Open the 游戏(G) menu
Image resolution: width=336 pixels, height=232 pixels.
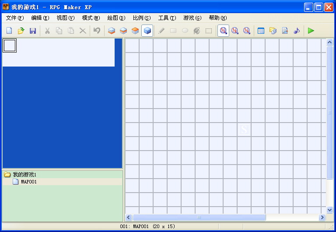tap(192, 18)
